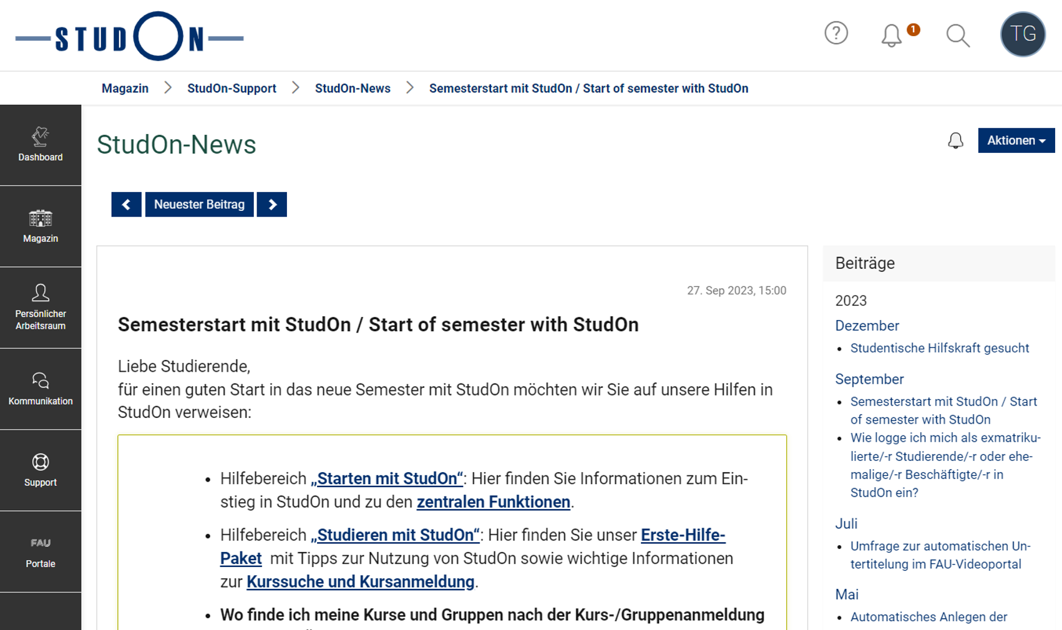Open the Erste-Hilfe-Paket link
Viewport: 1062px width, 630px height.
[683, 535]
